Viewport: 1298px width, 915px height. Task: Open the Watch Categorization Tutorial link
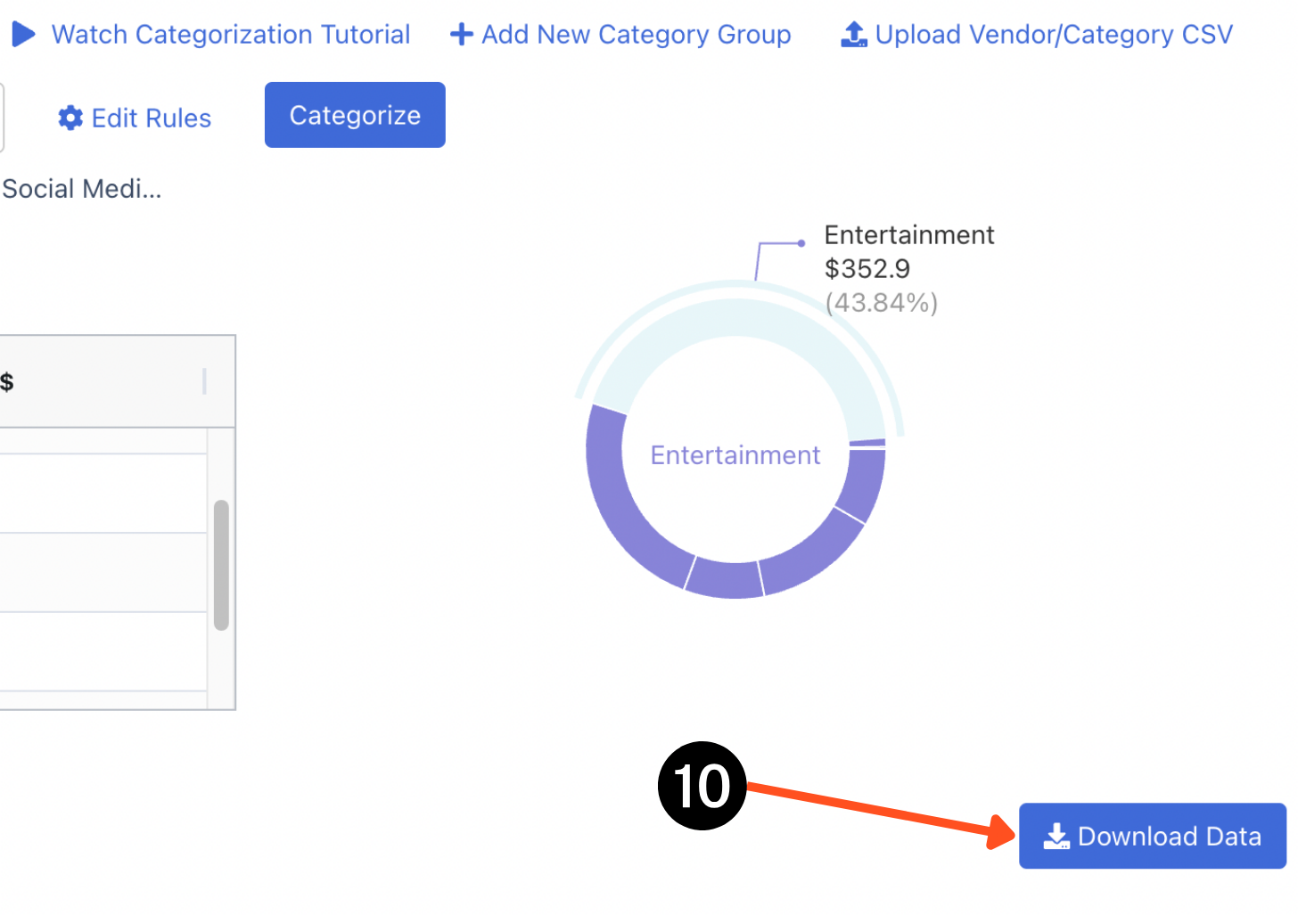coord(232,34)
